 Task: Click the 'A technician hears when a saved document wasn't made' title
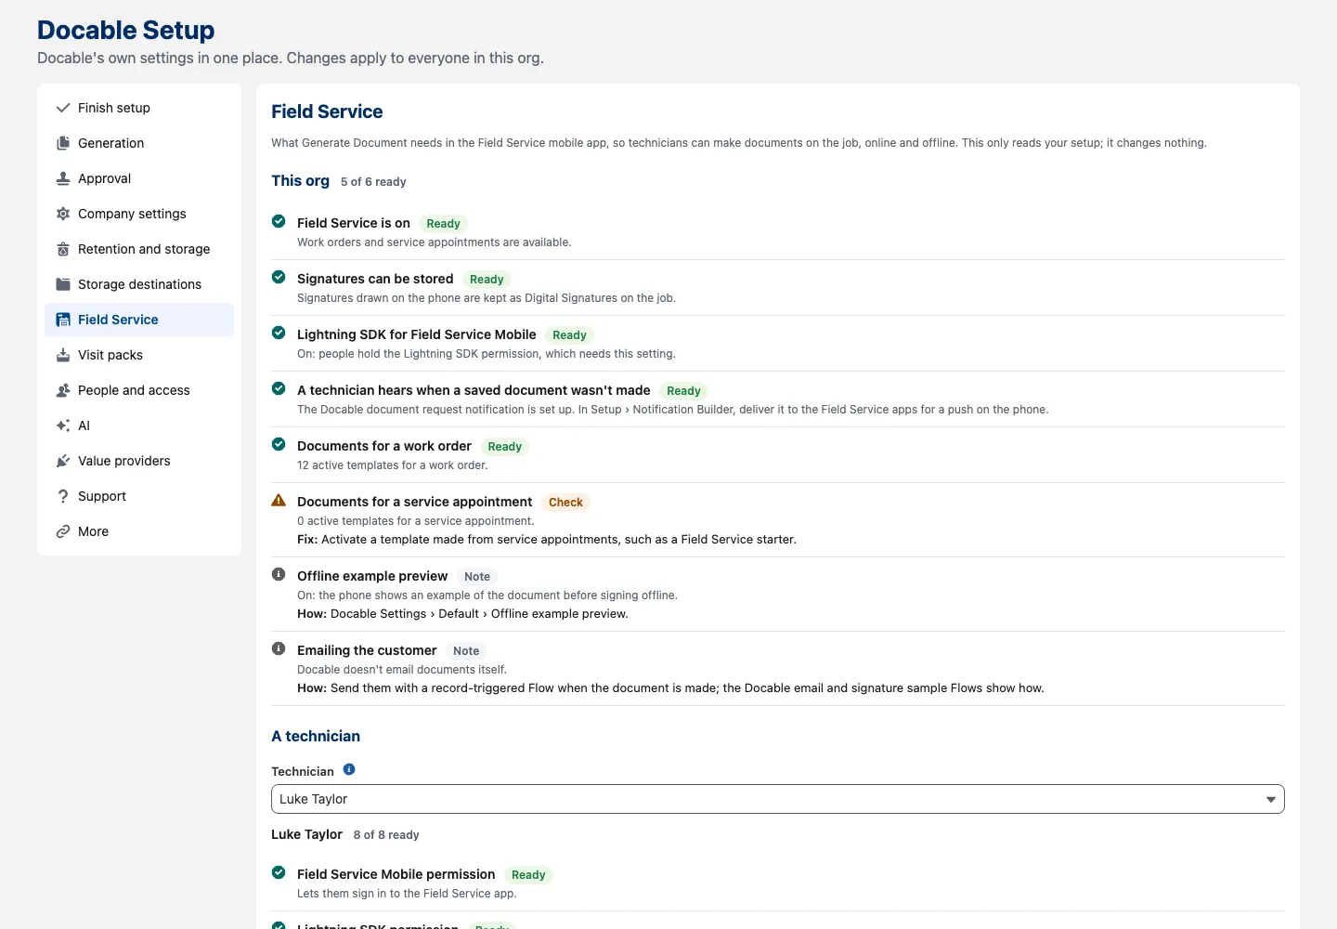[474, 390]
